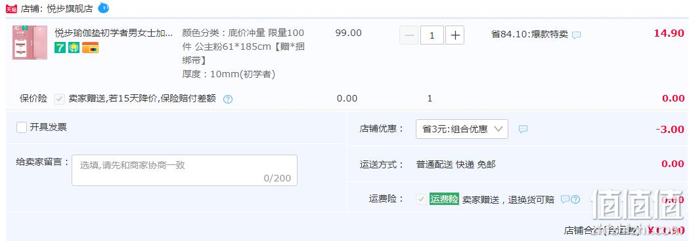
Task: Toggle the 运费险 checkbox
Action: click(422, 199)
